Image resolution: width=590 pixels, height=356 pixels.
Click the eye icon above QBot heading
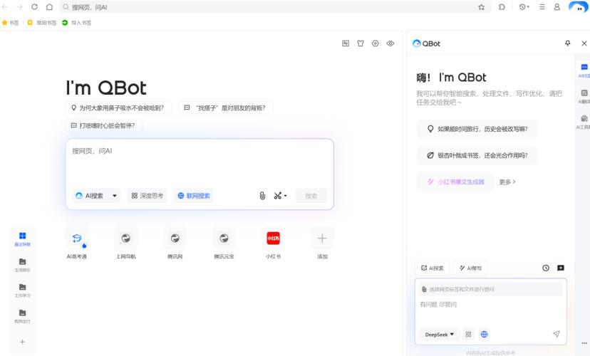[390, 43]
